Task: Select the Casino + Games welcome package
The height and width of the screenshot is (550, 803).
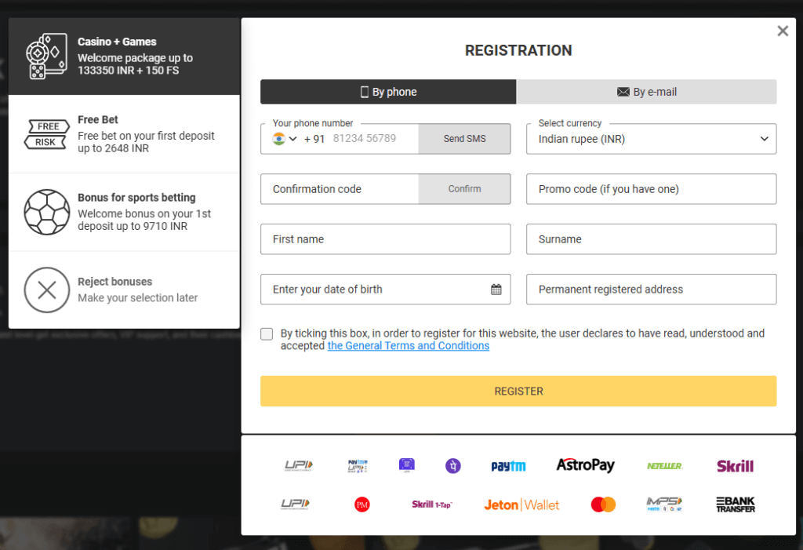Action: pos(123,55)
